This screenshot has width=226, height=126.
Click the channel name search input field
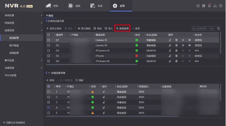click(x=204, y=28)
